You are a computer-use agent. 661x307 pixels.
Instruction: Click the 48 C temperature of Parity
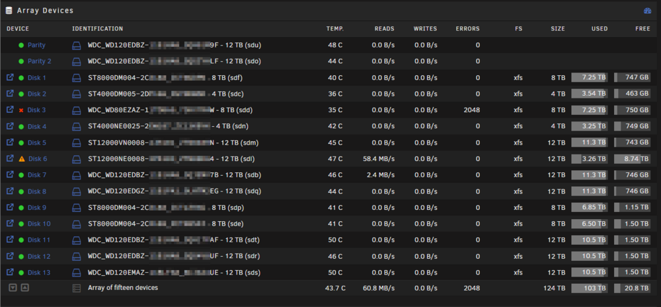coord(335,45)
